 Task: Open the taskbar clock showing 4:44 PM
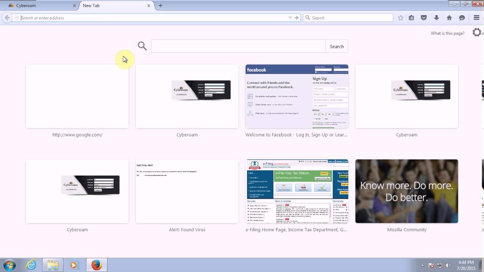click(x=465, y=265)
